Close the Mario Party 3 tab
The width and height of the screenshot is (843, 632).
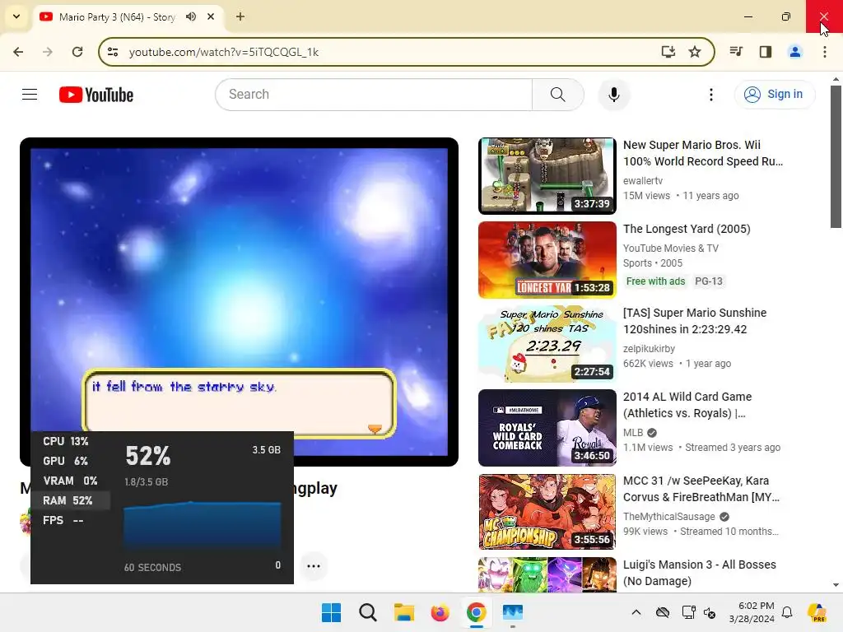(x=211, y=16)
